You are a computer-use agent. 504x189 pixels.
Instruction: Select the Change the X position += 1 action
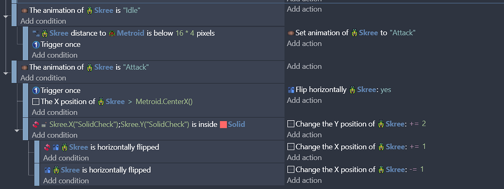pyautogui.click(x=356, y=147)
